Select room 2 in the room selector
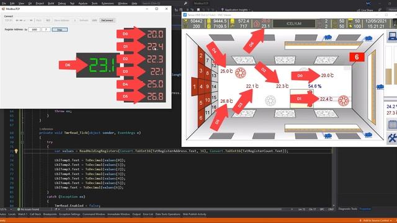The image size is (397, 223). pos(201,56)
